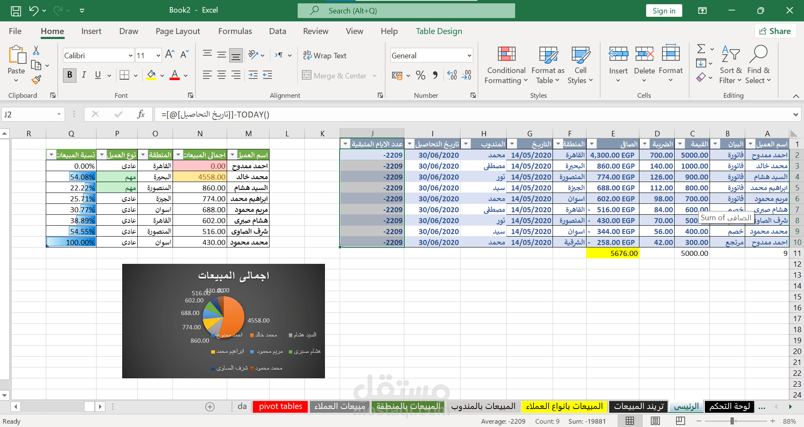The height and width of the screenshot is (427, 804).
Task: Insert cells using the Insert icon
Action: [x=618, y=55]
